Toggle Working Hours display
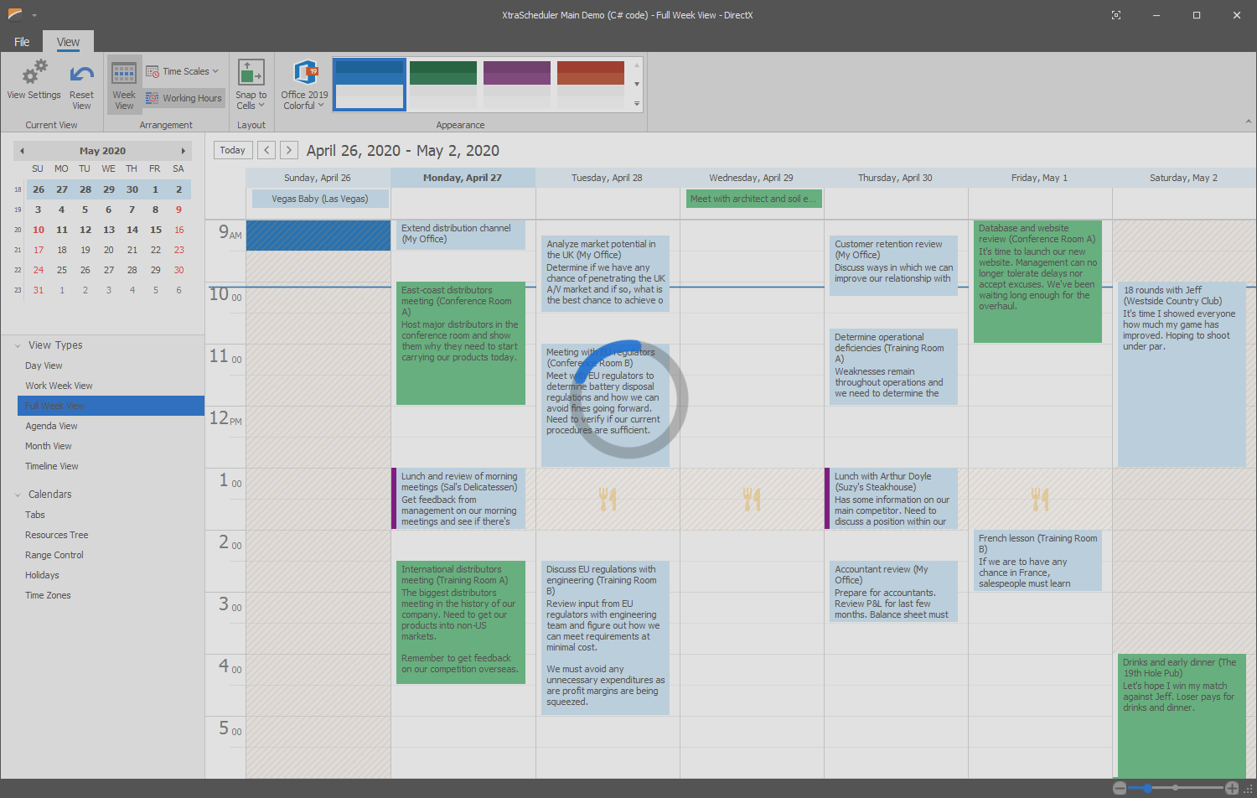 point(184,97)
